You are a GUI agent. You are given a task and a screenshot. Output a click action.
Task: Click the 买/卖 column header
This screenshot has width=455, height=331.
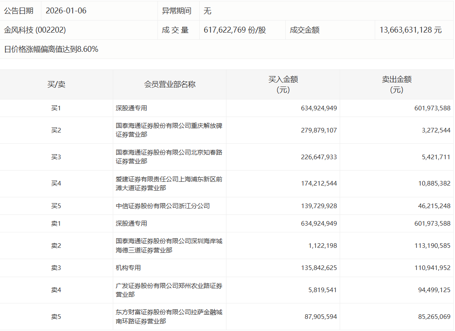point(56,84)
